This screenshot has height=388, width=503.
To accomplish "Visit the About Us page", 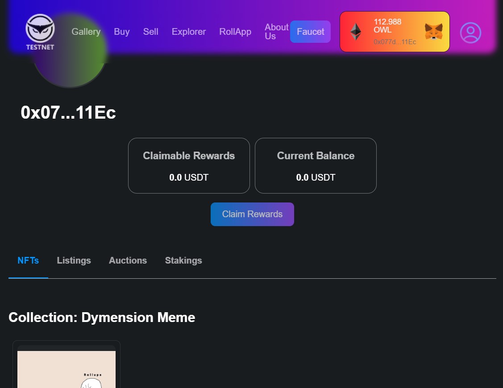I will 276,32.
